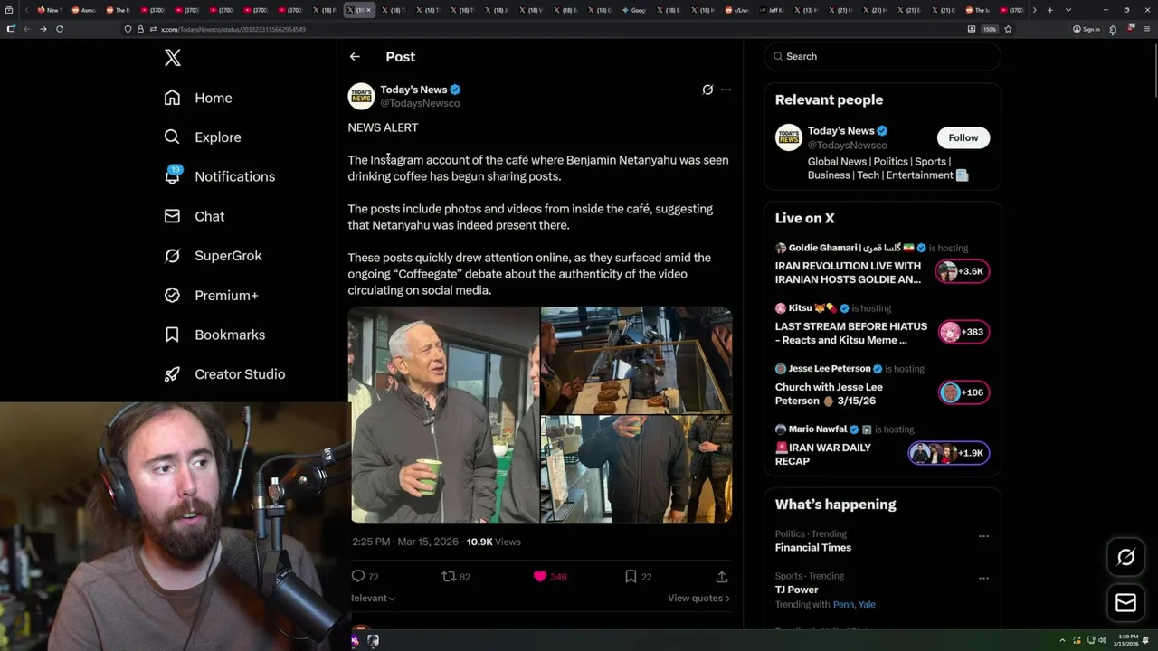Open @TodaysNewsco handle on the post
The height and width of the screenshot is (651, 1158).
[x=420, y=103]
